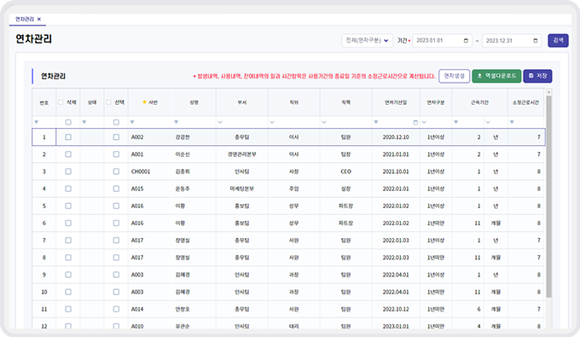Sort by the 직위 column header

(293, 102)
